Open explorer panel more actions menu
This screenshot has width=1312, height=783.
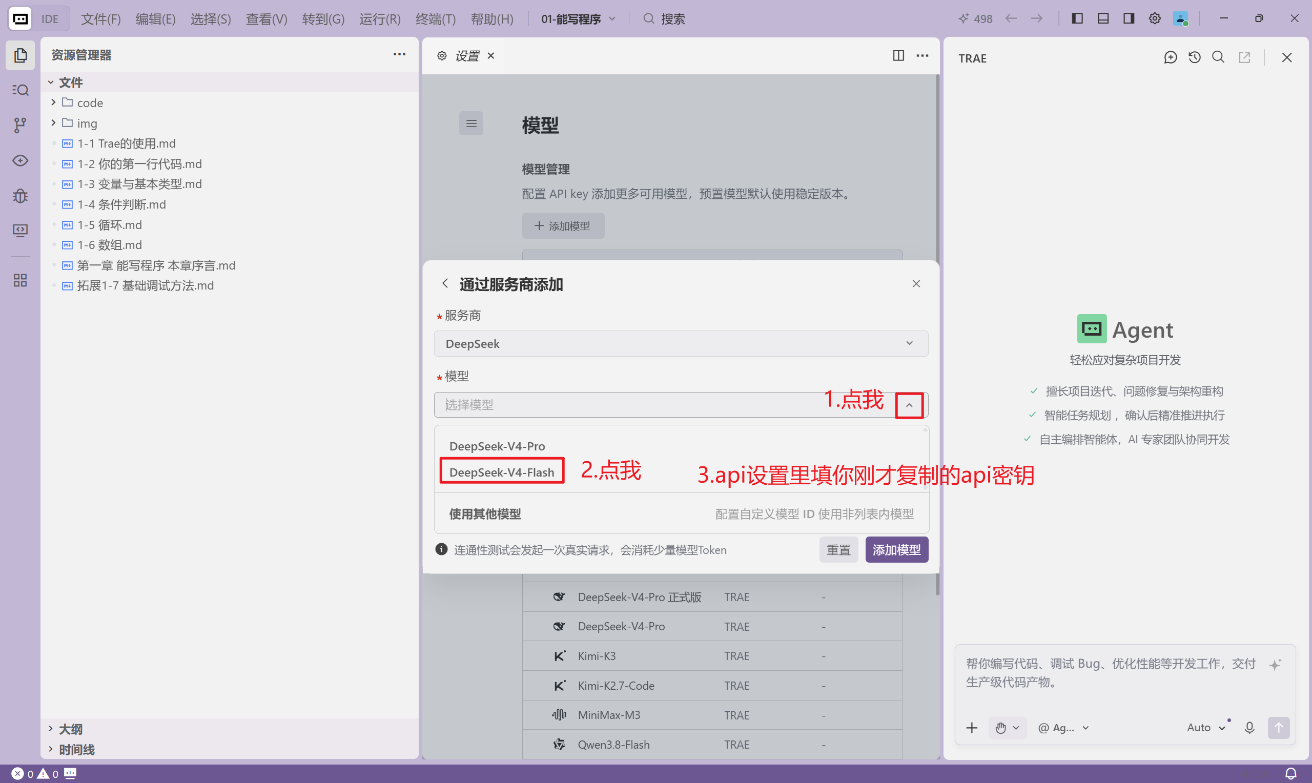point(399,54)
